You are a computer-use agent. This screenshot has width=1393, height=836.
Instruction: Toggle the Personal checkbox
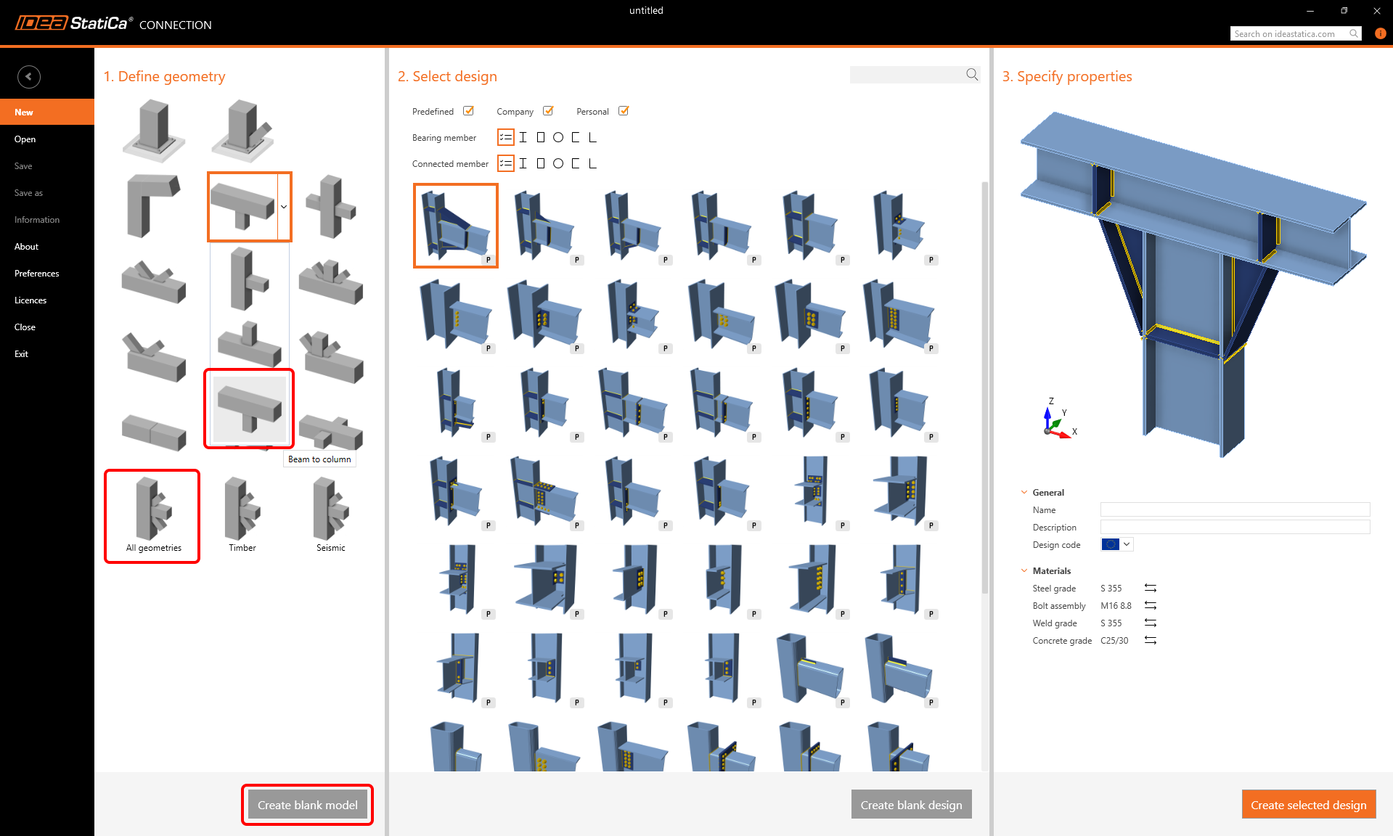(x=624, y=111)
